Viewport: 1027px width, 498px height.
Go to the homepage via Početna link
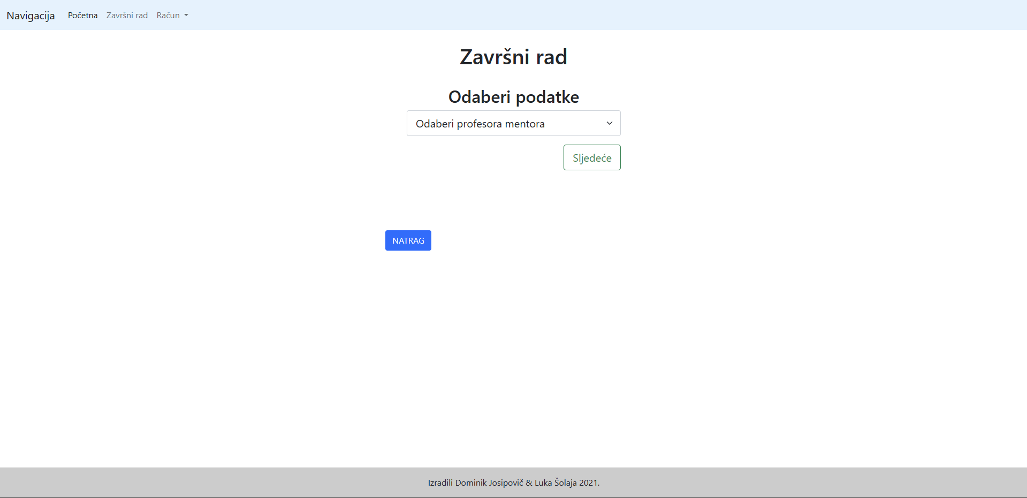point(82,15)
